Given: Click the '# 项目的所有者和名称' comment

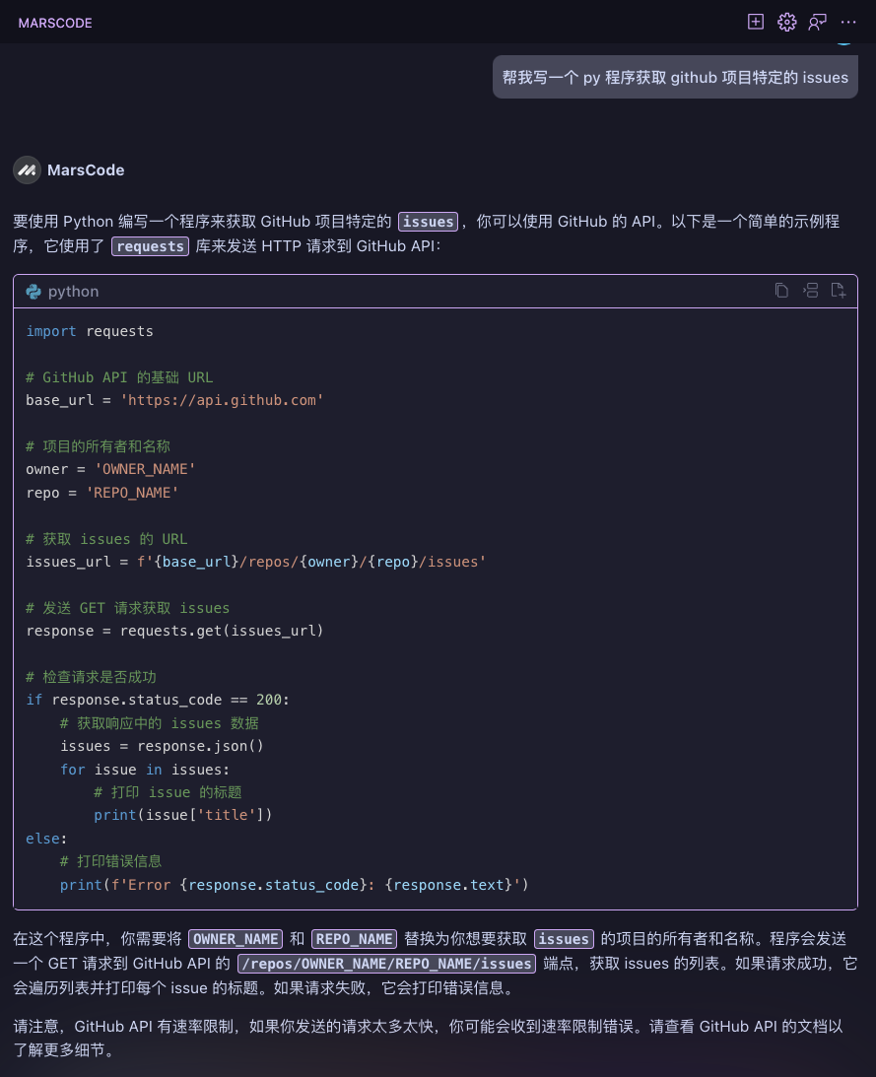Looking at the screenshot, I should (x=98, y=446).
